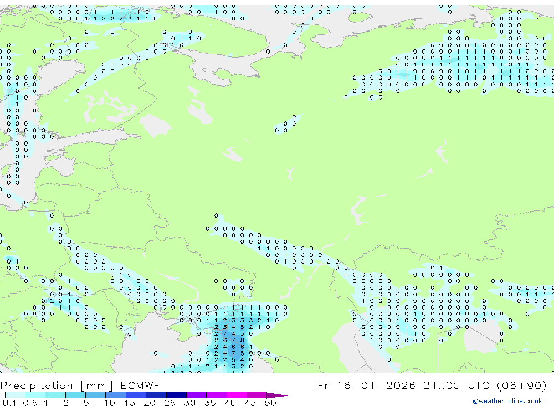Viewport: 554px width, 406px height.
Task: Select the legend swatch between 25 and 30
Action: click(176, 395)
